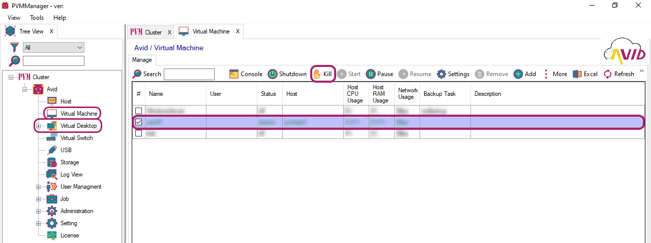
Task: Click the Console toolbar icon
Action: (234, 74)
